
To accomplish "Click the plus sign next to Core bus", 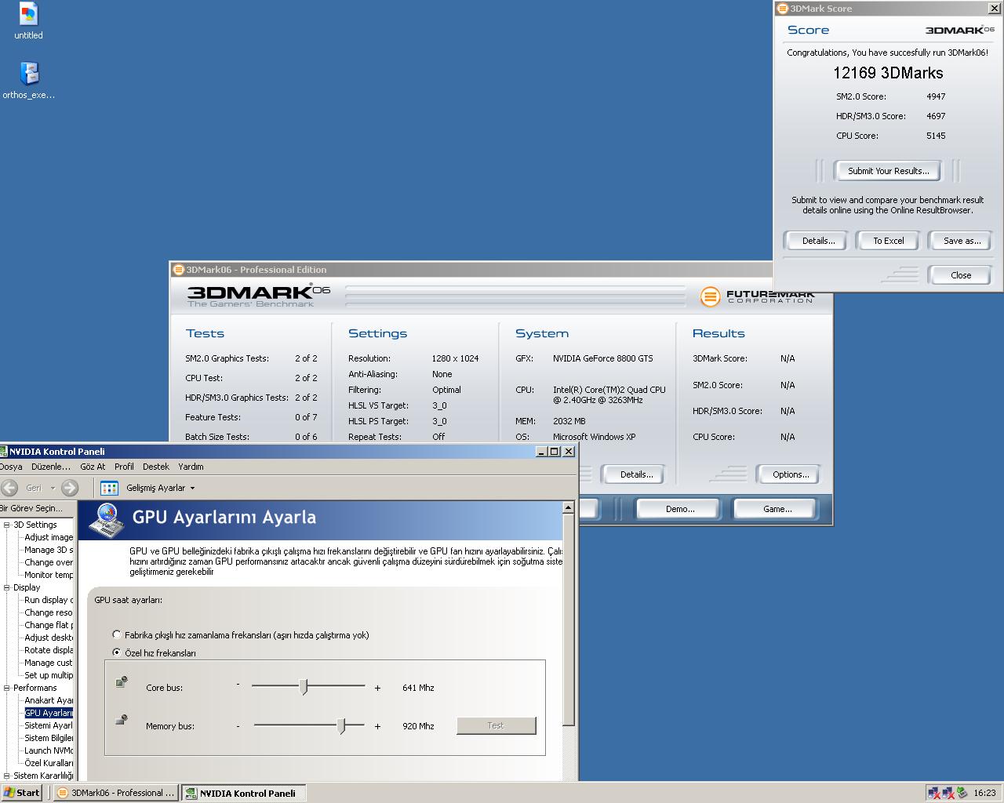I will (x=377, y=688).
